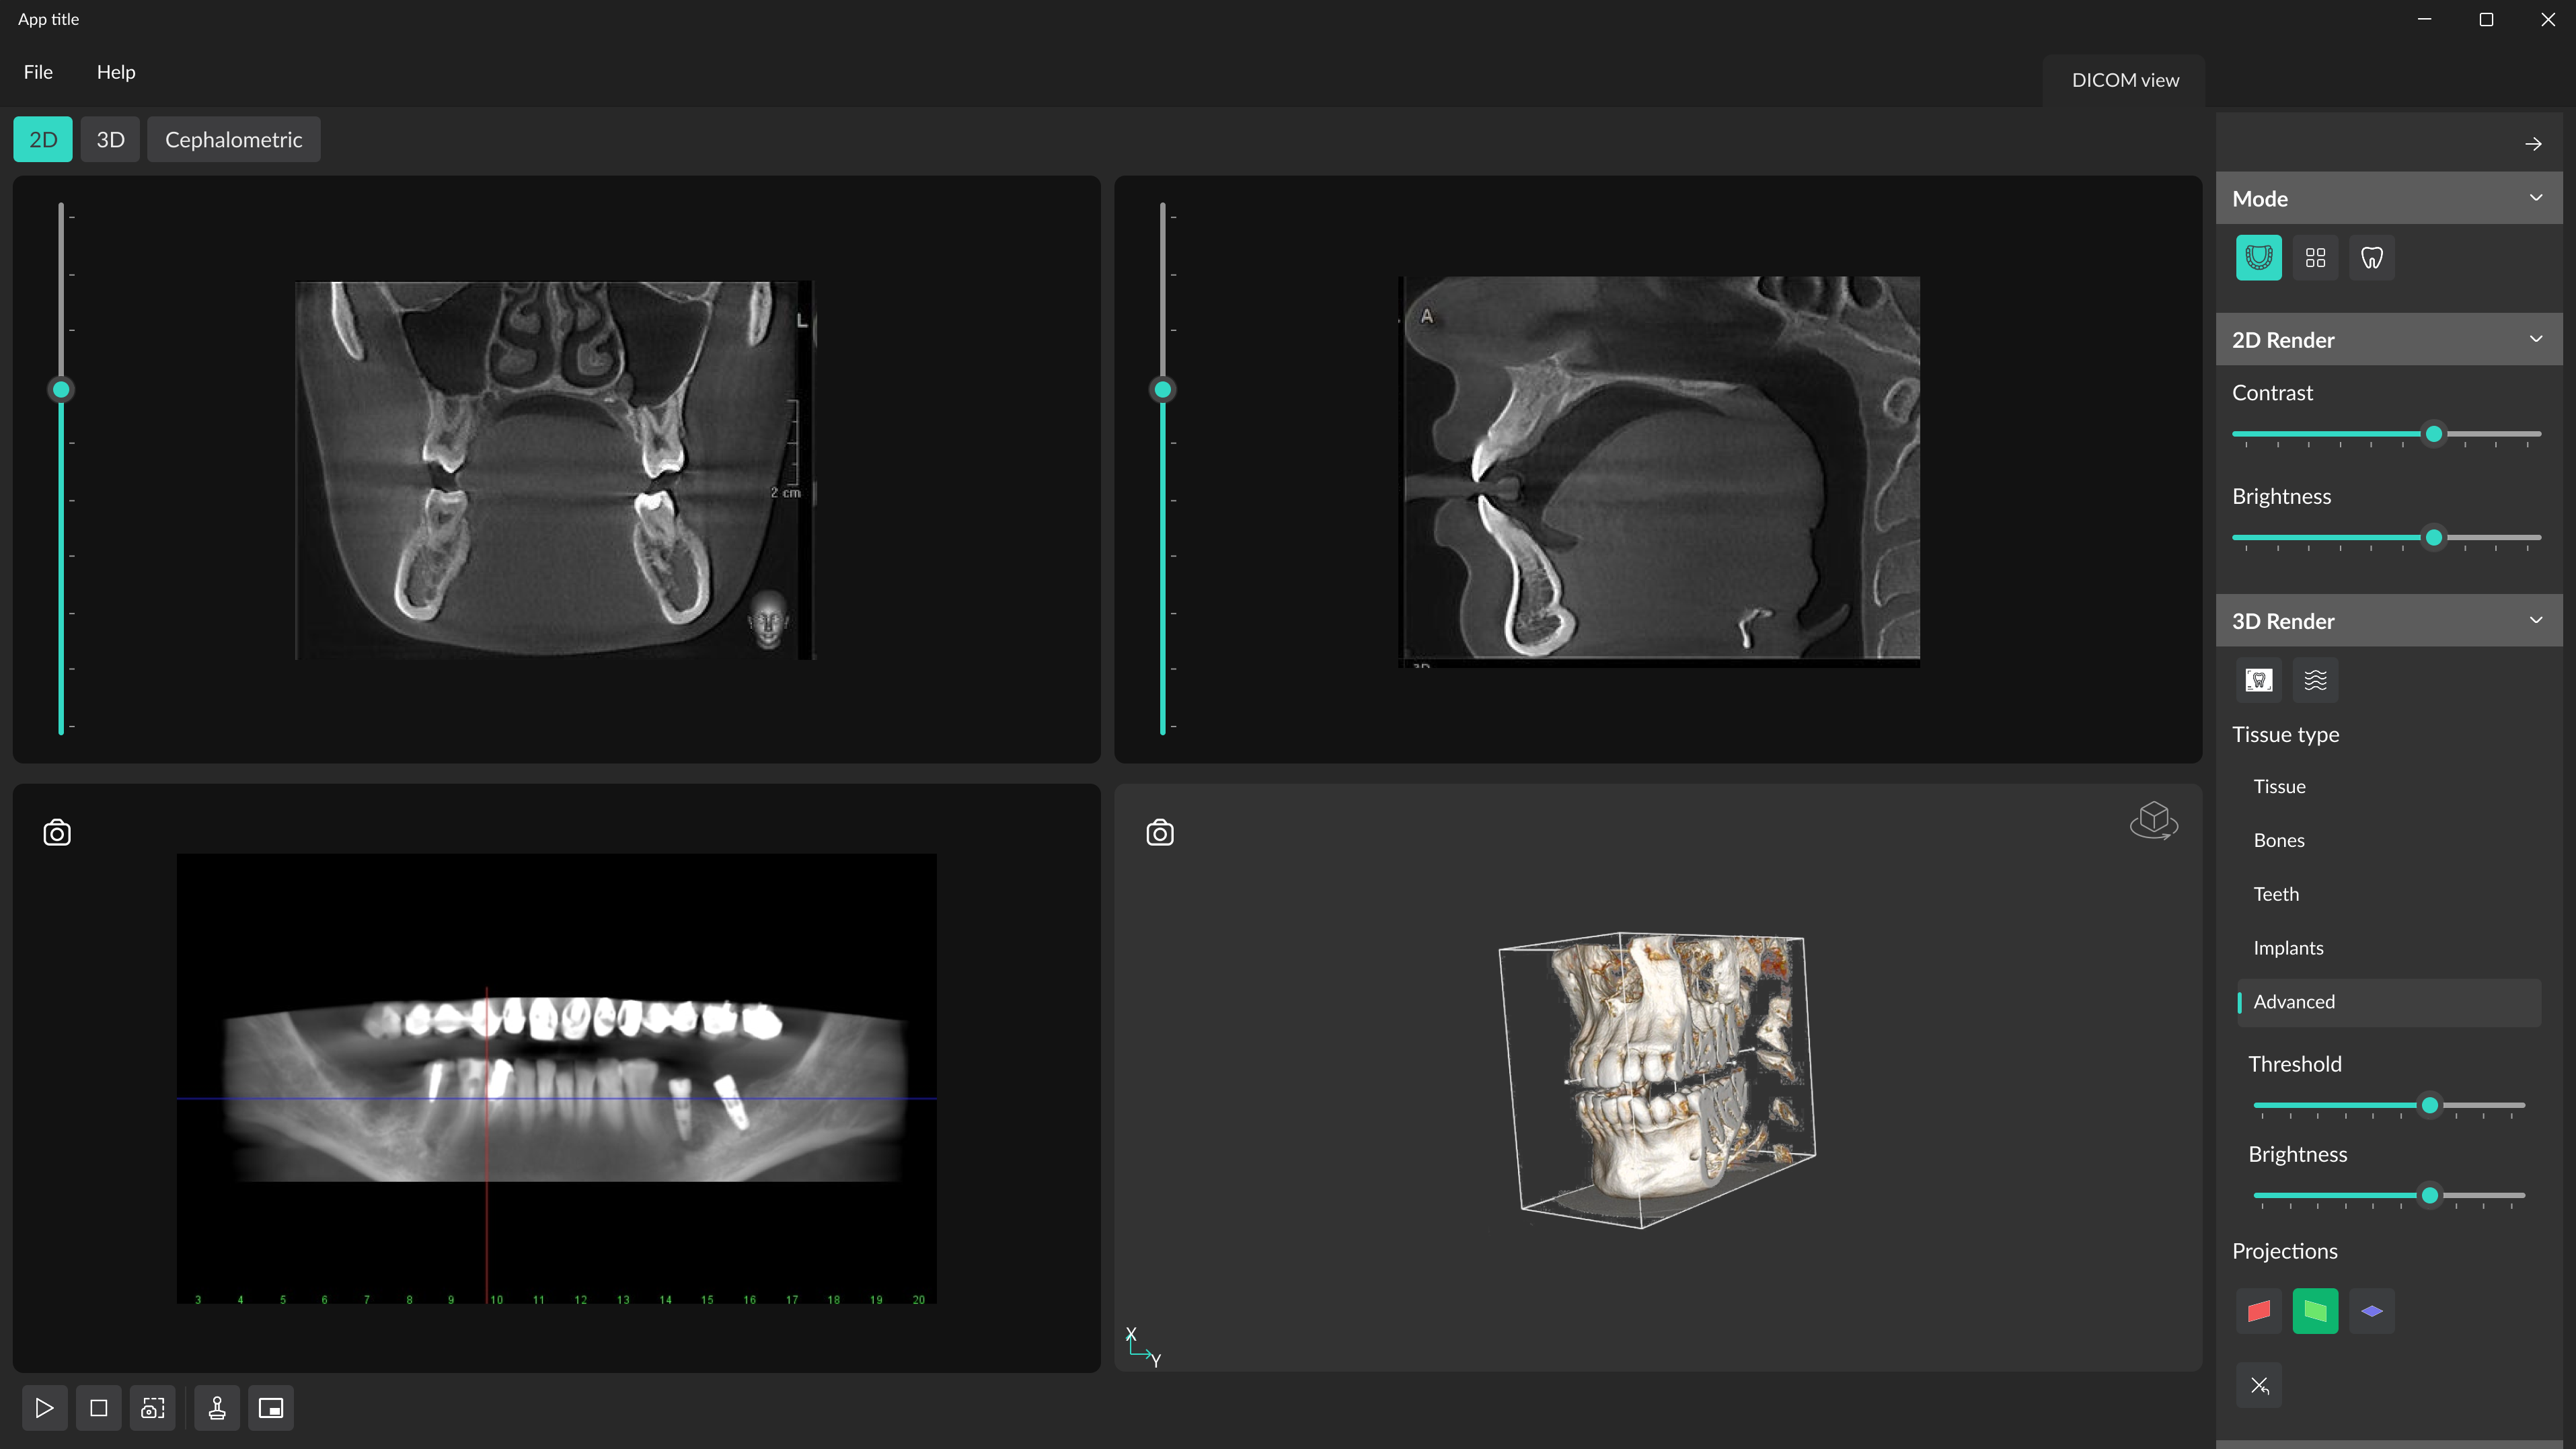Toggle the blue projection plane
The image size is (2576, 1449).
(2371, 1311)
